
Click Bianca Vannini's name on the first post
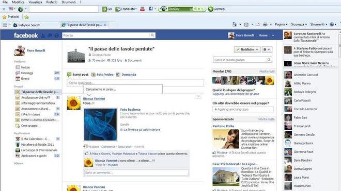94,99
